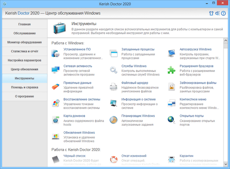Open the Приватные данные link
This screenshot has width=230, height=169.
[x=77, y=83]
